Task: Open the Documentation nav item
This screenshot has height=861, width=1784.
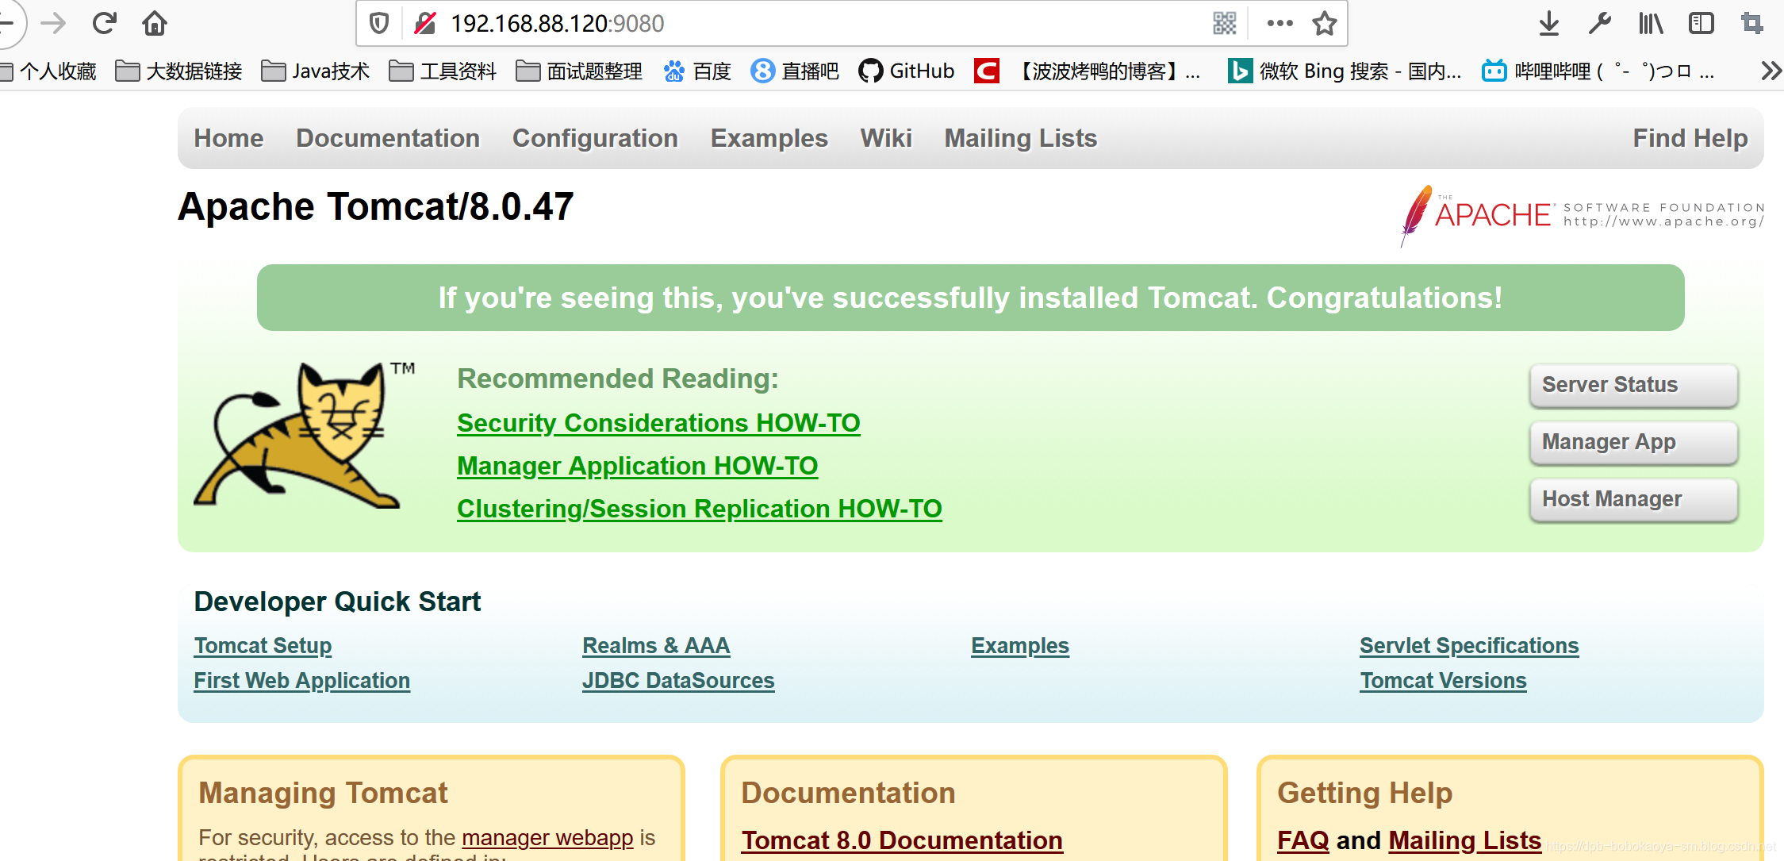Action: pyautogui.click(x=387, y=138)
